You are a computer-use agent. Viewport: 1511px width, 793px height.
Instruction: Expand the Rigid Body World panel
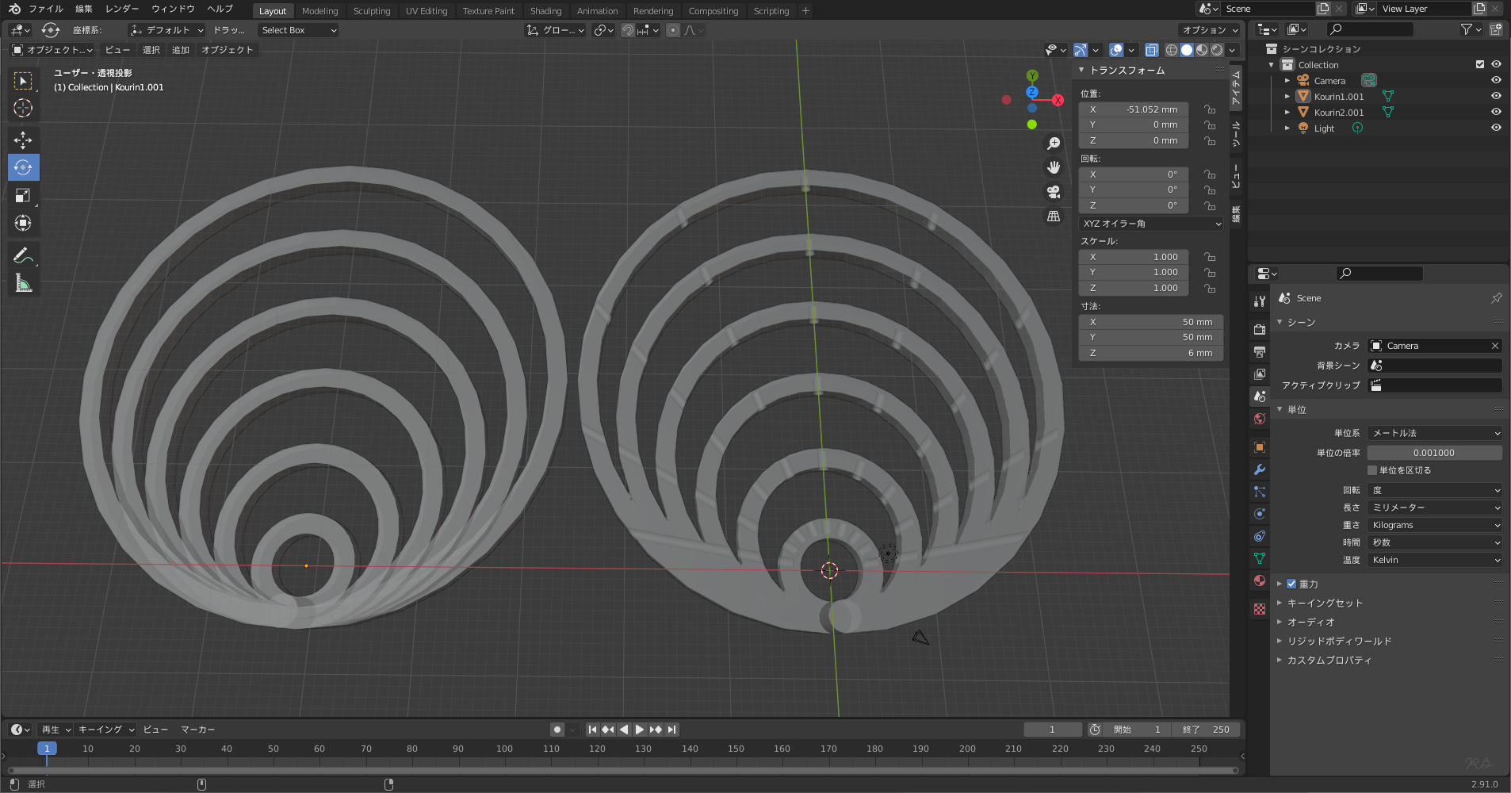pos(1339,641)
